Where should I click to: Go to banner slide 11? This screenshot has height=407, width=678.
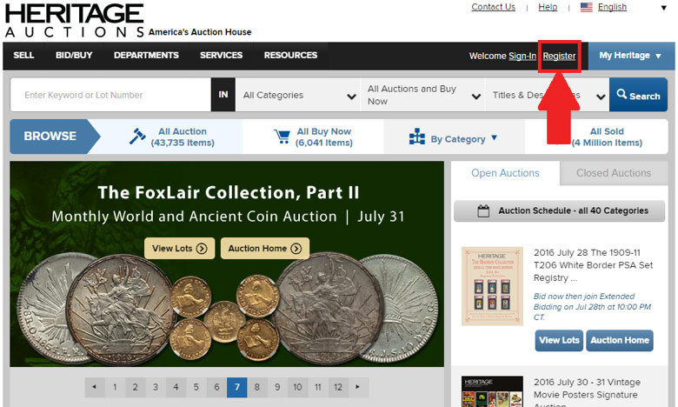tap(318, 387)
